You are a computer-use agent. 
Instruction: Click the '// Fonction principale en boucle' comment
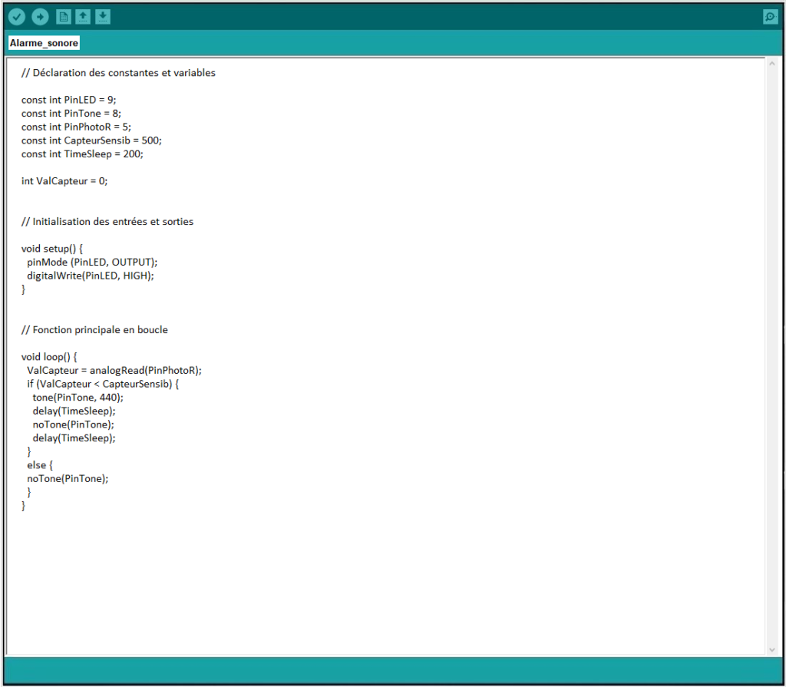tap(94, 329)
